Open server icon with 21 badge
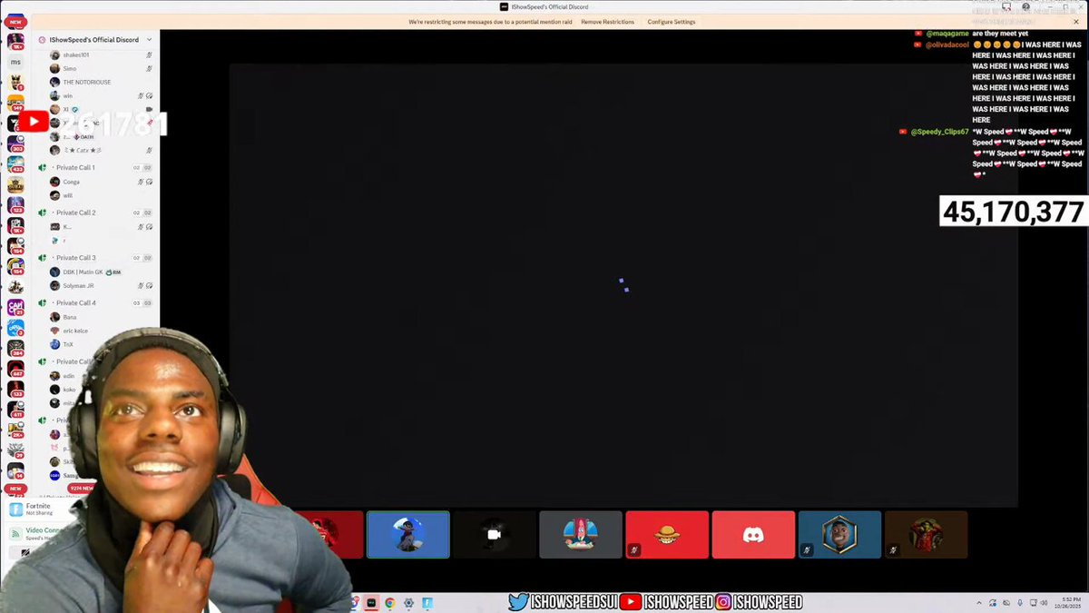The image size is (1089, 613). coord(15,307)
